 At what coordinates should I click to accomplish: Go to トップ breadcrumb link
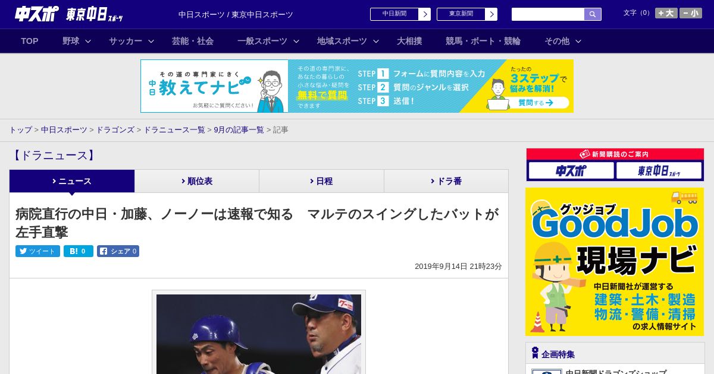coord(21,130)
